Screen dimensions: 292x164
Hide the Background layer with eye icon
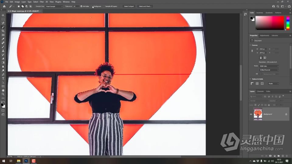(251, 114)
